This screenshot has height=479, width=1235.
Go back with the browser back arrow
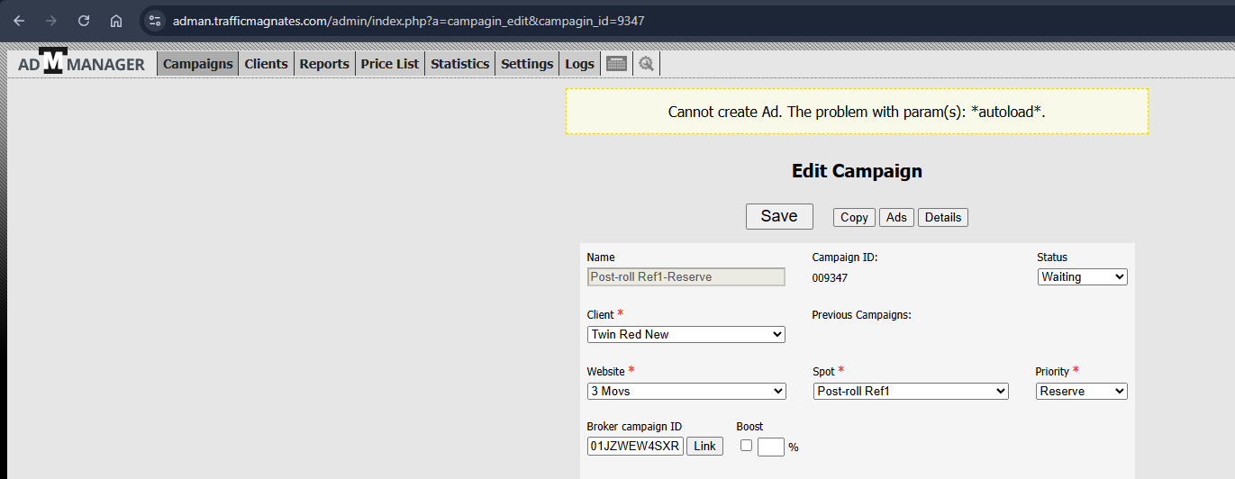(x=19, y=20)
